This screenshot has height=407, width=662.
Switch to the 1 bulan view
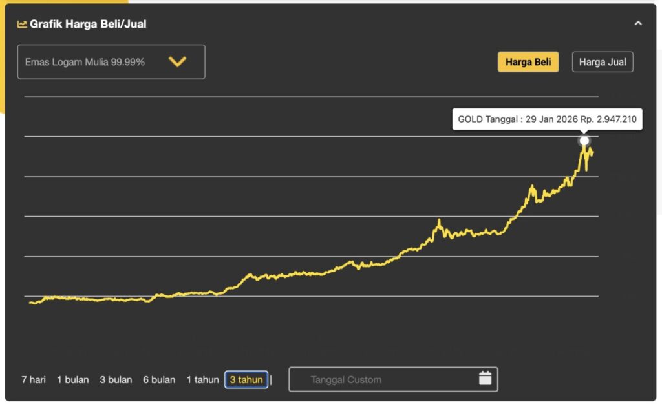72,379
